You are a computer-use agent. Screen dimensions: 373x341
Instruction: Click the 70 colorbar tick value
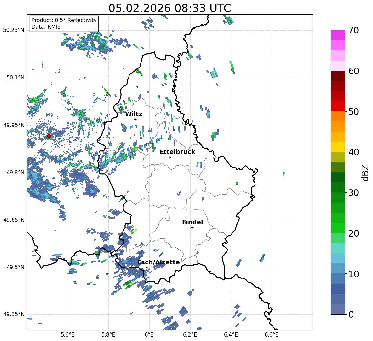pyautogui.click(x=353, y=31)
